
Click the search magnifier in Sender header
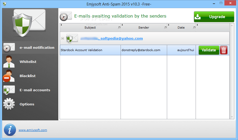tap(166, 28)
